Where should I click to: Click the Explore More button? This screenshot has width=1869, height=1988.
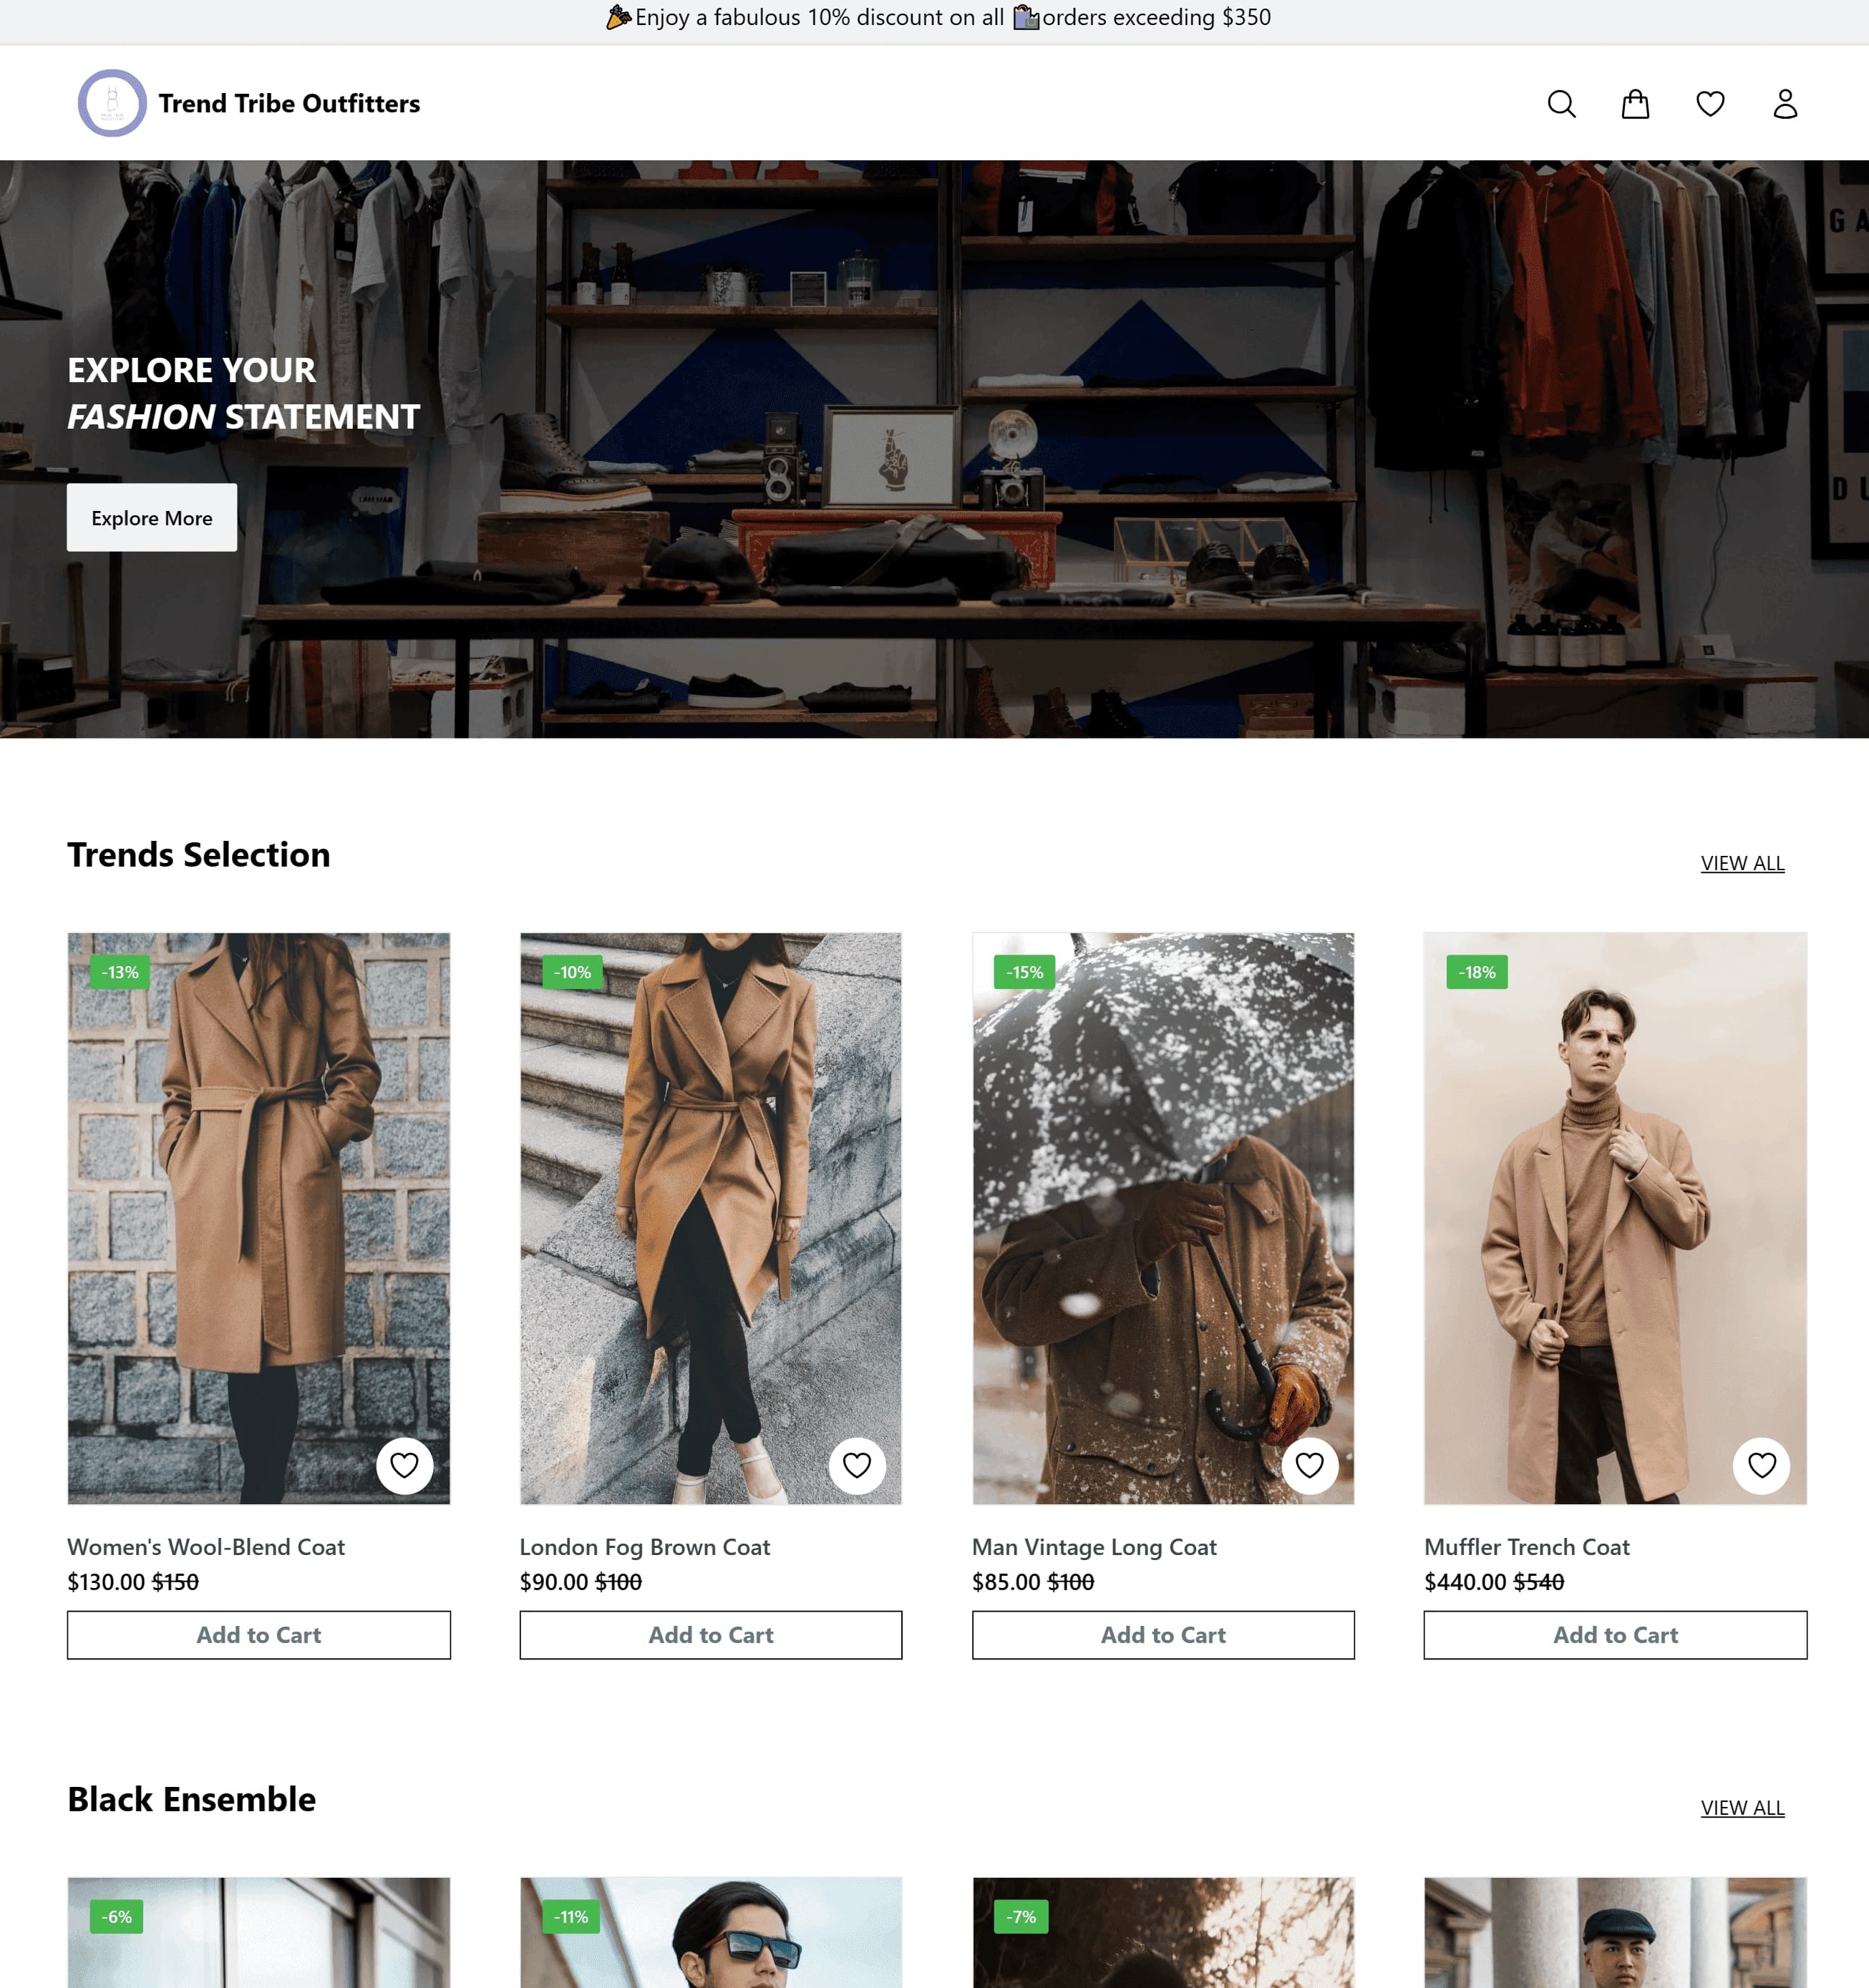click(x=152, y=518)
